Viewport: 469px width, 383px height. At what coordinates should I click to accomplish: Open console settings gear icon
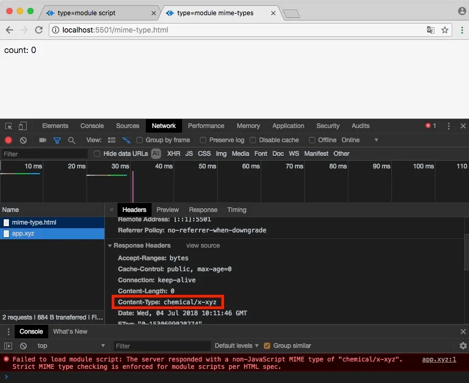[x=463, y=346]
